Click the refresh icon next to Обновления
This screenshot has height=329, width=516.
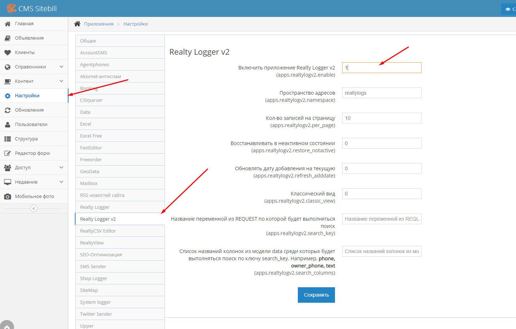pyautogui.click(x=8, y=110)
